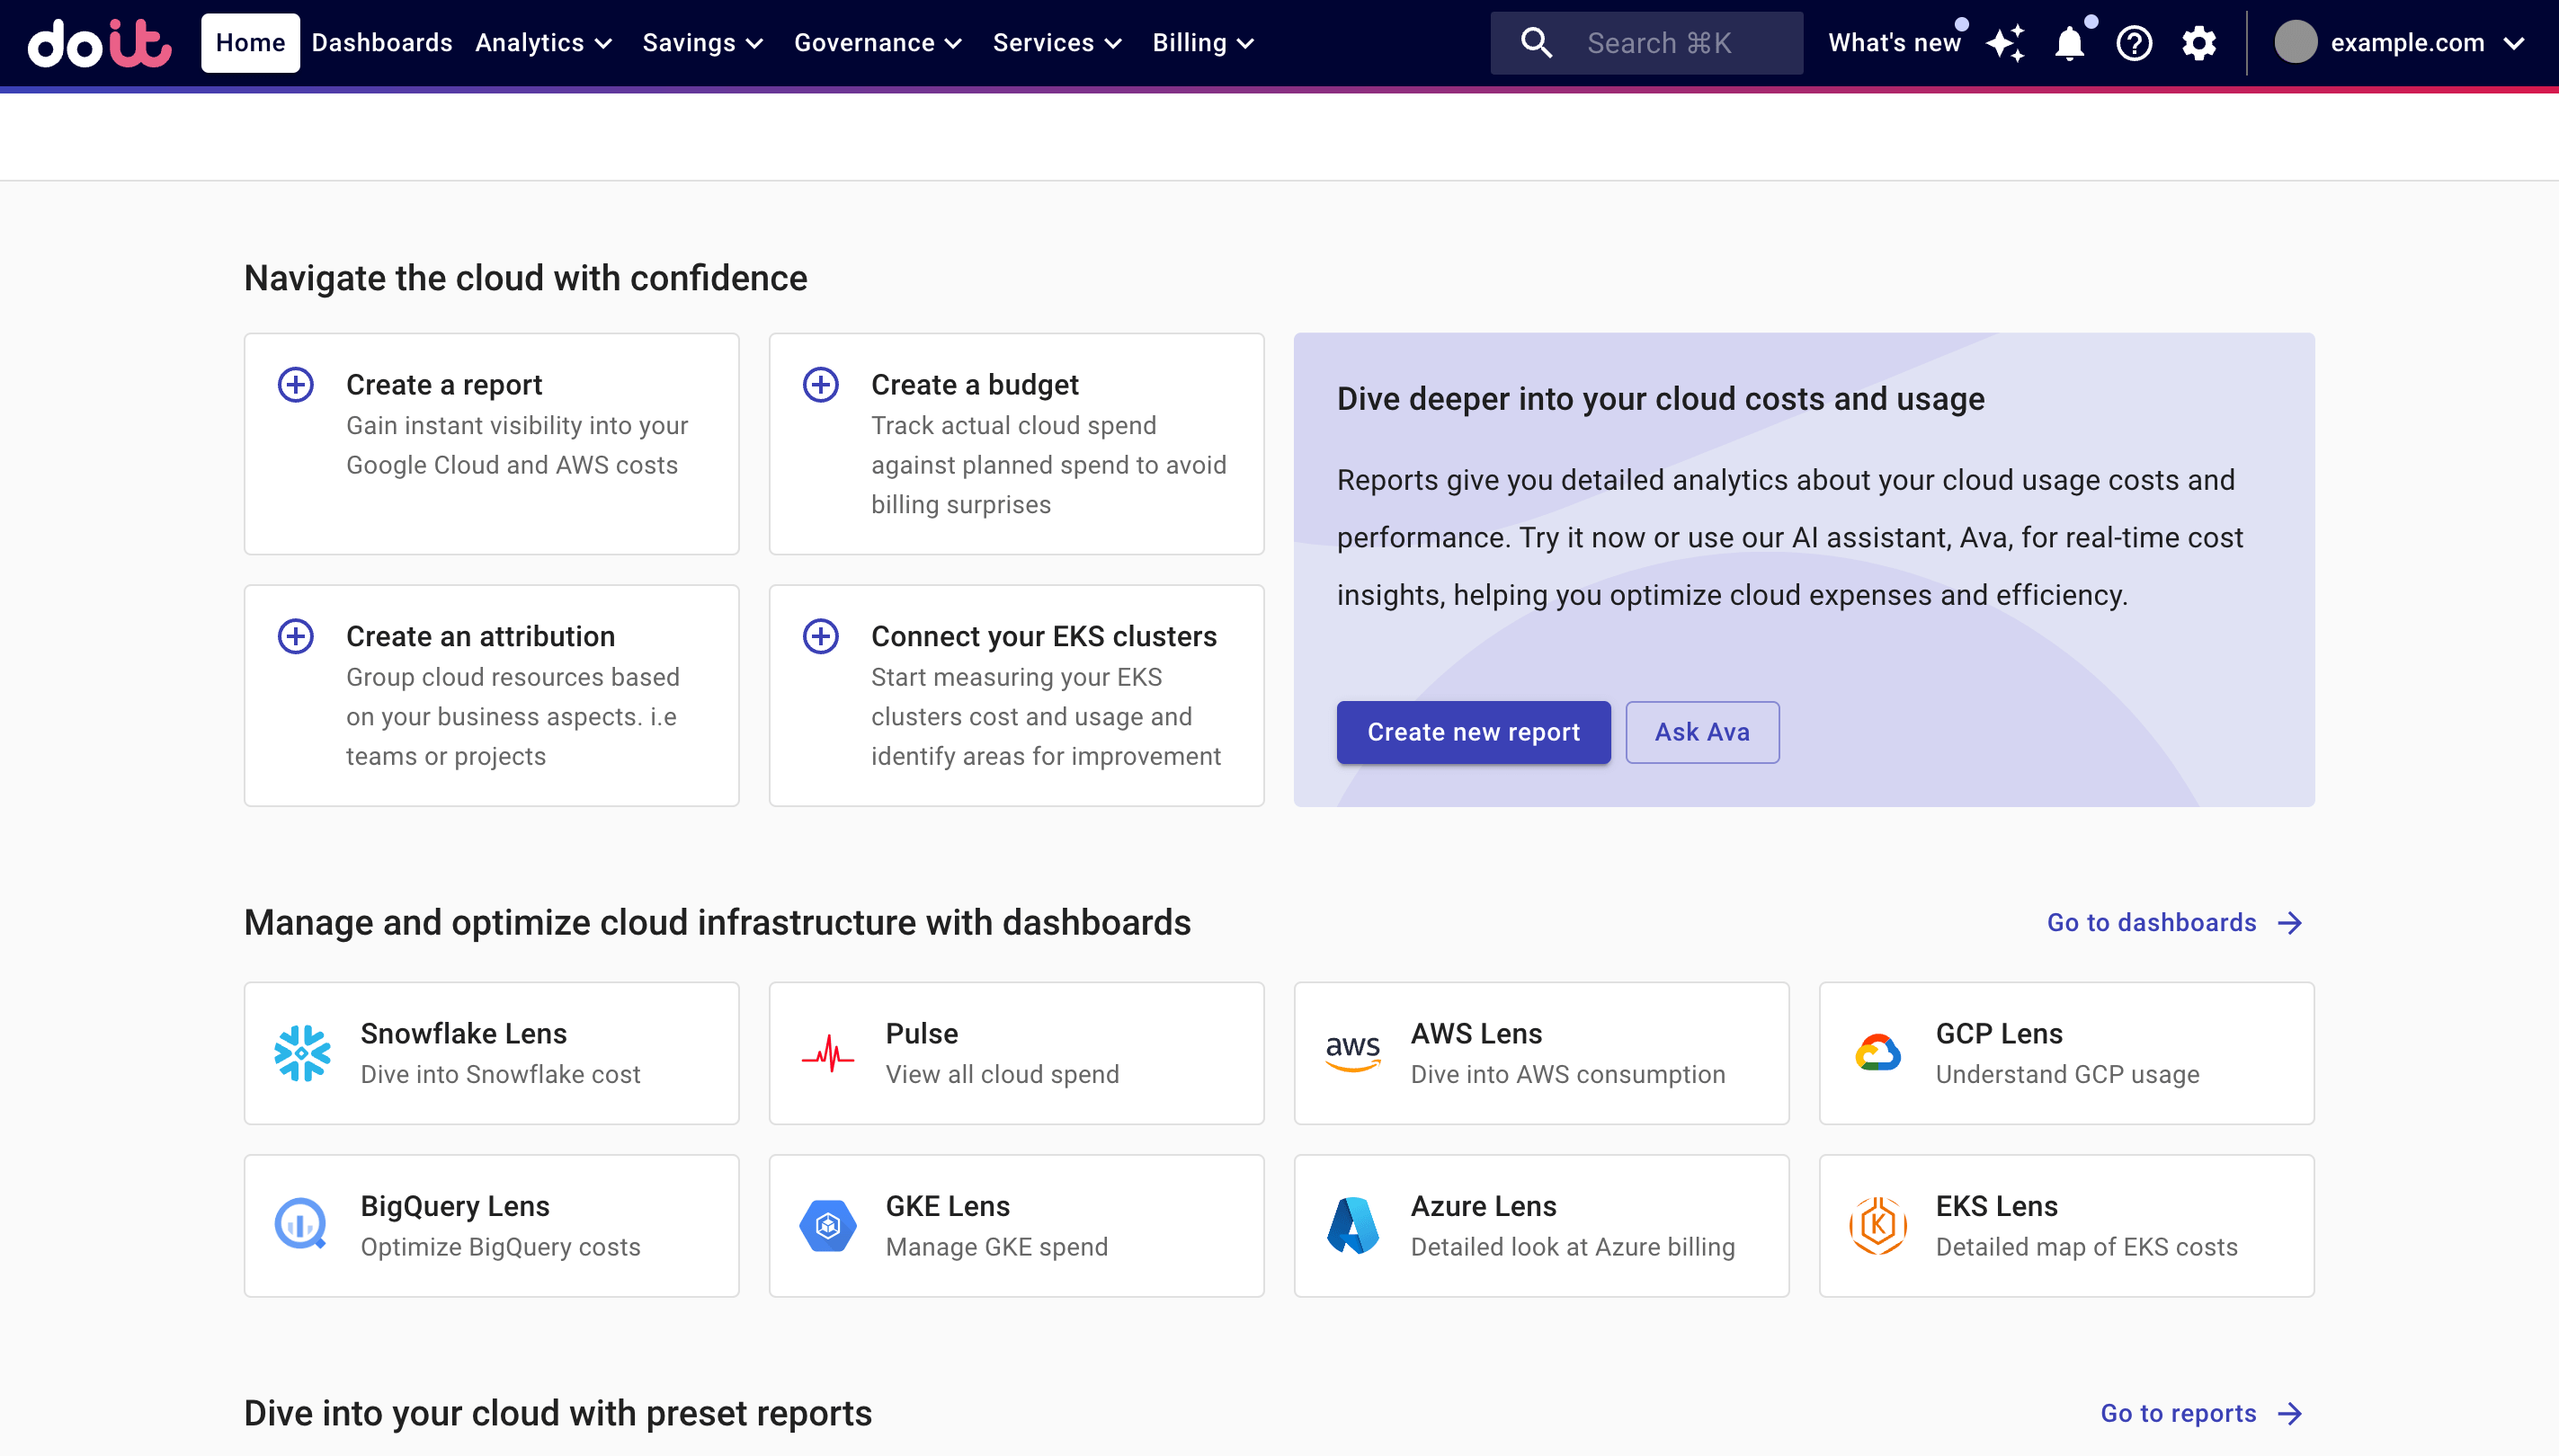
Task: Select the Home tab
Action: coord(250,43)
